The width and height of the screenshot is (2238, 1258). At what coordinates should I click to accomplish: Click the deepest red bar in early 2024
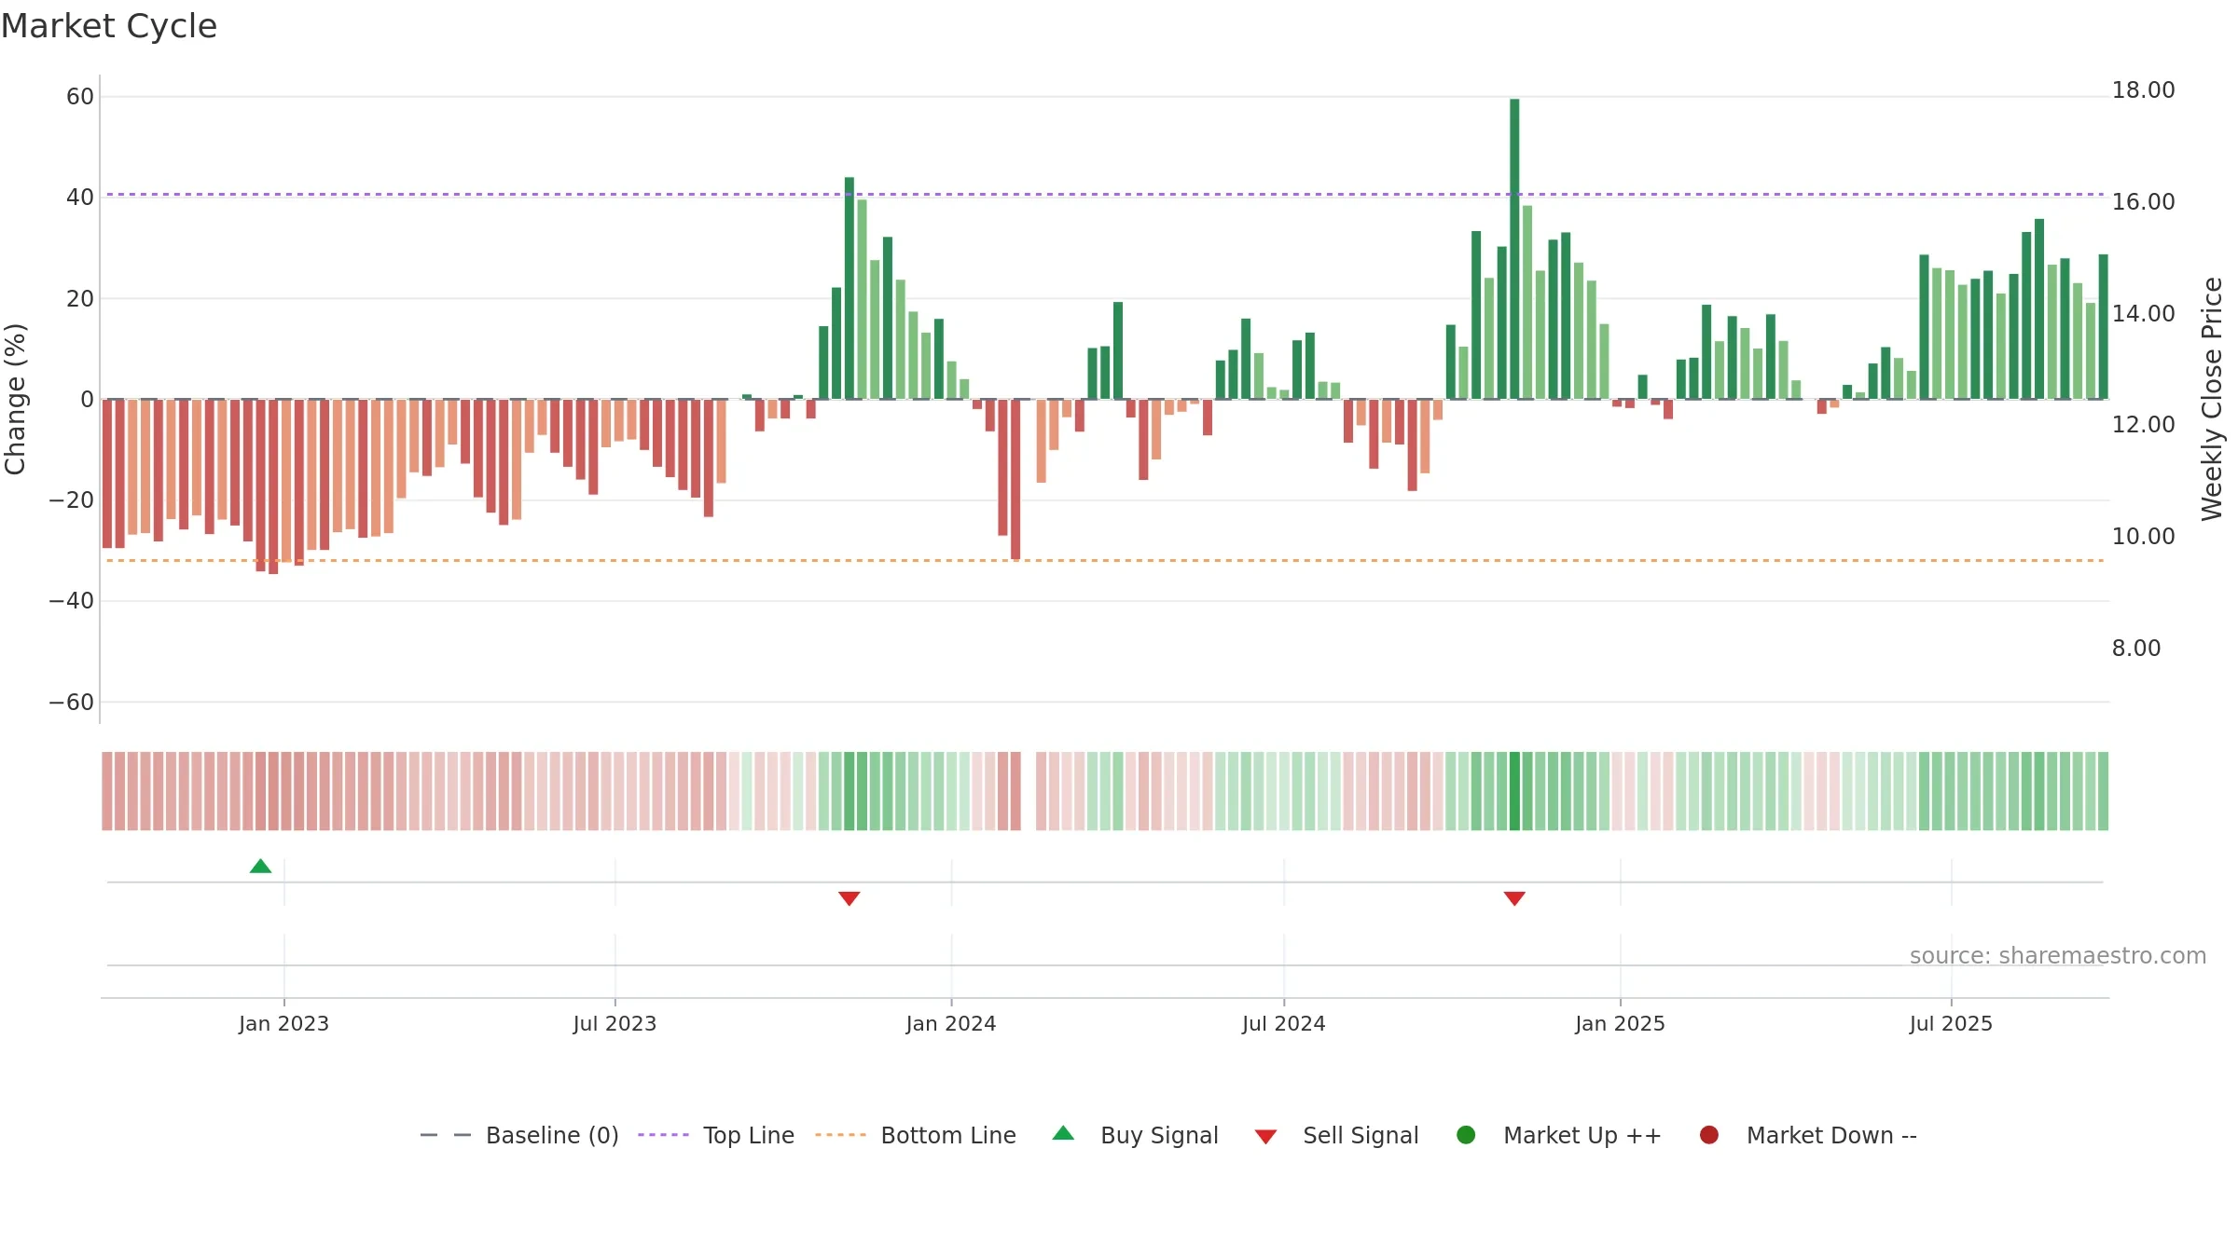click(1015, 479)
